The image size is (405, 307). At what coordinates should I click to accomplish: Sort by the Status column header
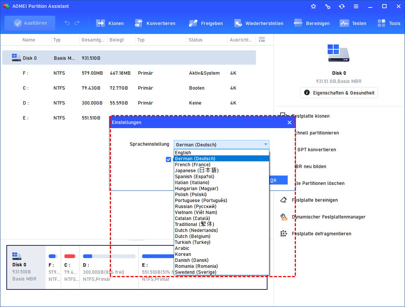(x=195, y=40)
